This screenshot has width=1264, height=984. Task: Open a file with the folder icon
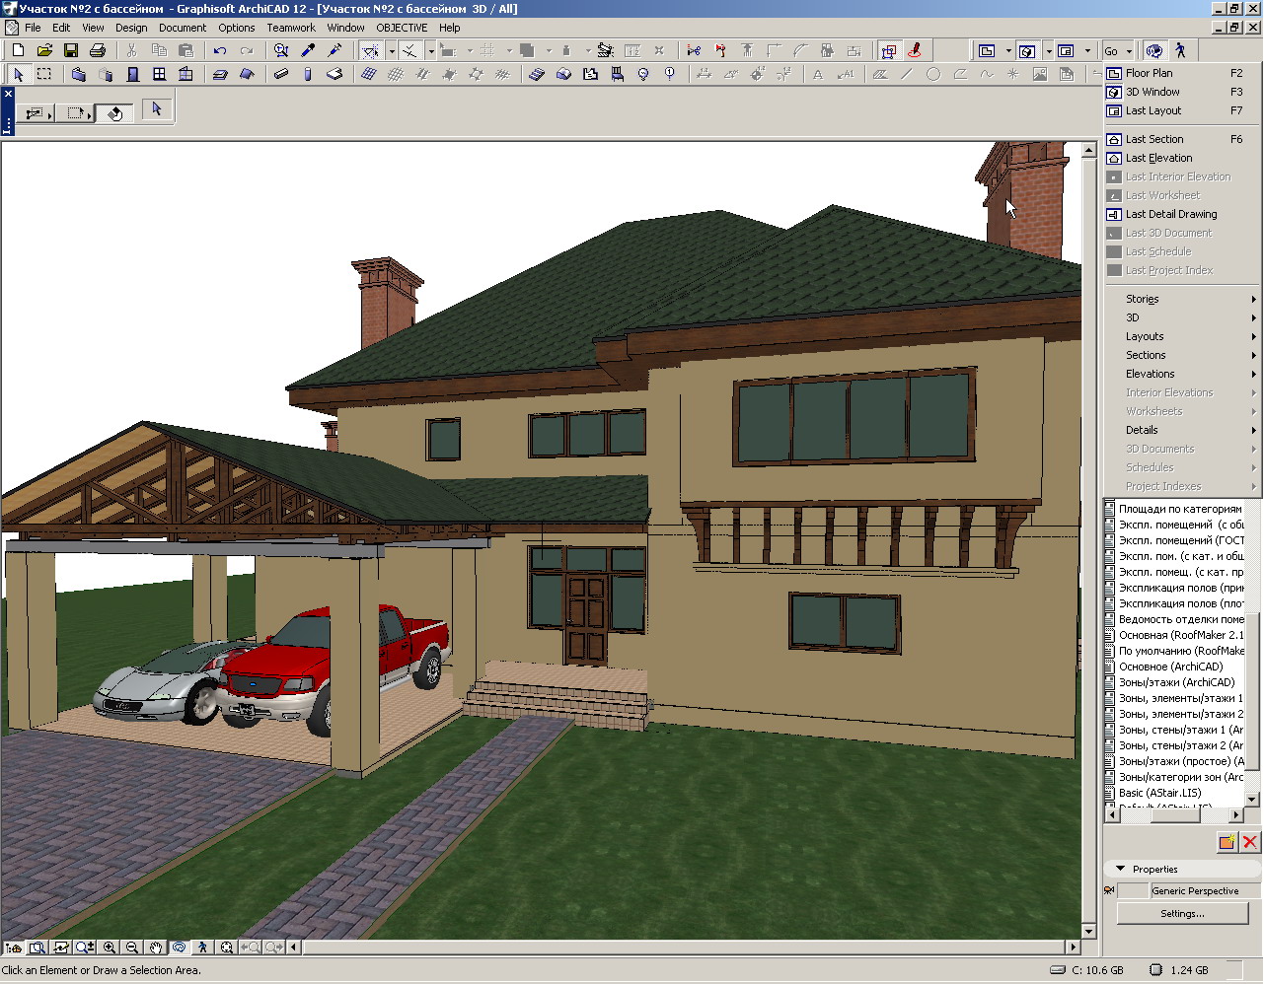click(x=44, y=50)
